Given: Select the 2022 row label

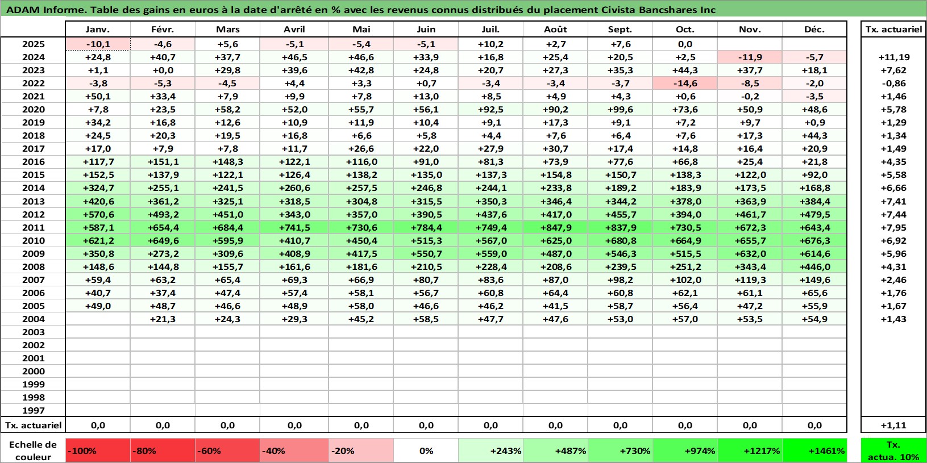Looking at the screenshot, I should pyautogui.click(x=34, y=83).
